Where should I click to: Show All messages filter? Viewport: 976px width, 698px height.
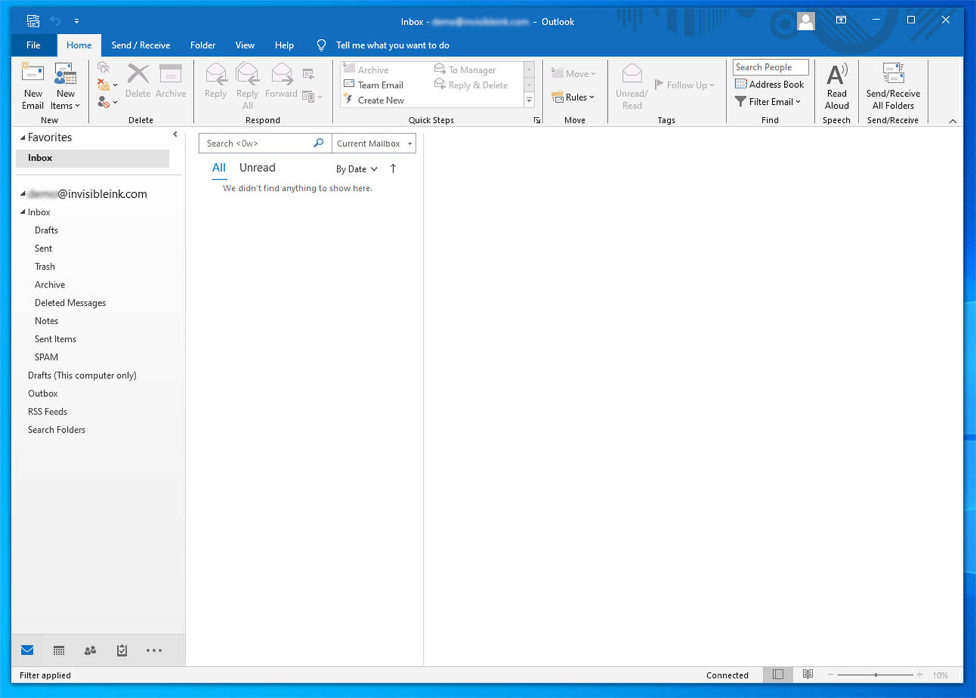219,168
